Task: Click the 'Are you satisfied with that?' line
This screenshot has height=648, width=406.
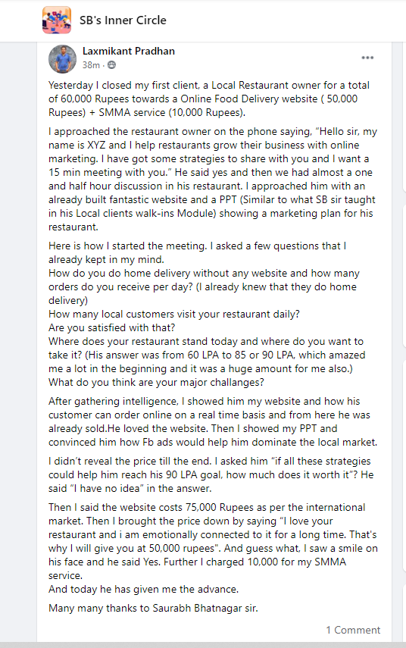Action: point(111,327)
